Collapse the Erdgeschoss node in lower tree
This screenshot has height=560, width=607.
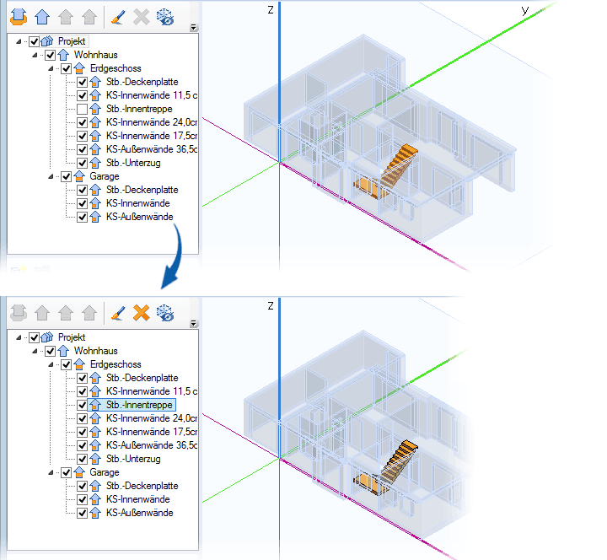pos(51,364)
